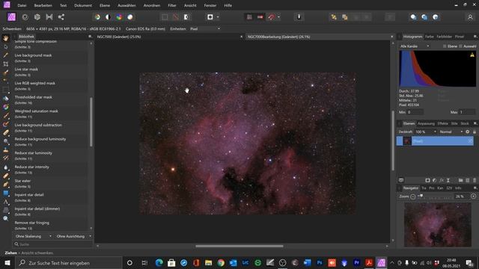Open the Datei menu

click(22, 5)
